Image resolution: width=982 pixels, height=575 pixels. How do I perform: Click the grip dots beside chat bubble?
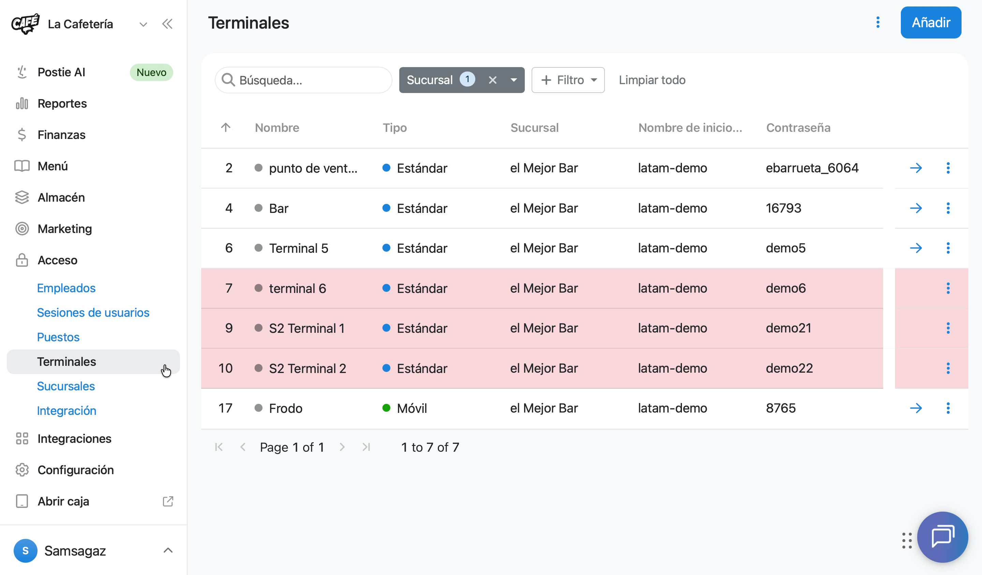907,541
